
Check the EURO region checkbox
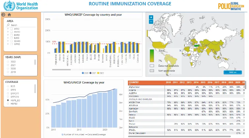(12, 38)
